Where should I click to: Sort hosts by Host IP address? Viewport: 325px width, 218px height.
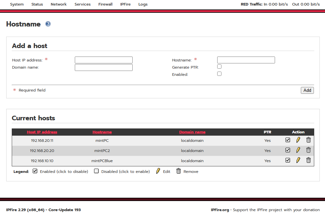[x=42, y=132]
